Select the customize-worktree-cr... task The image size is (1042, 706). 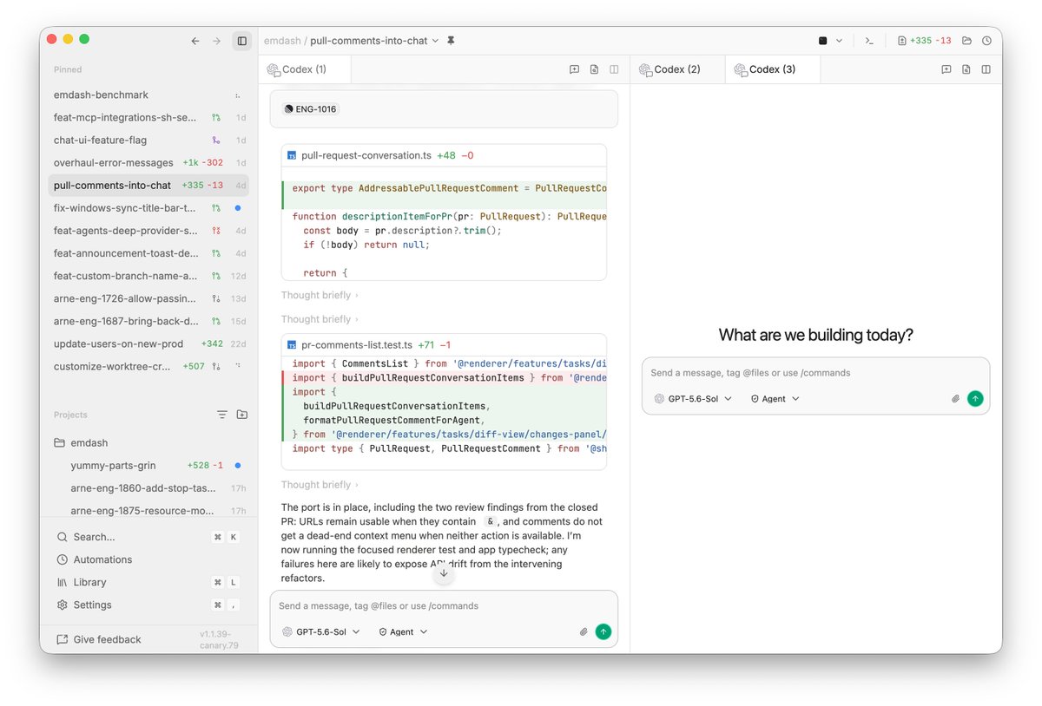148,366
